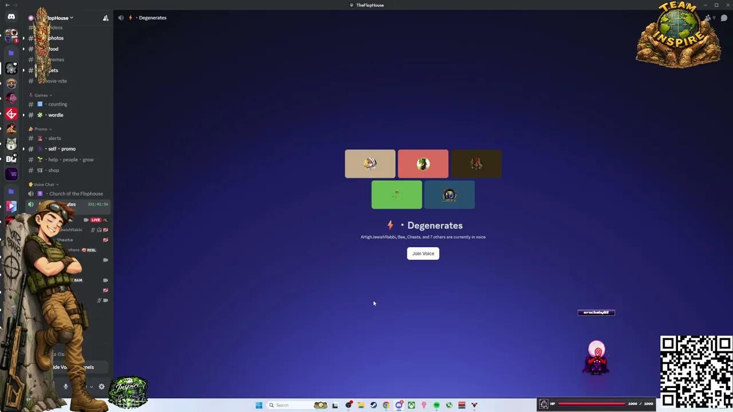Select the dark brown participant tile
733x412 pixels.
pos(476,164)
